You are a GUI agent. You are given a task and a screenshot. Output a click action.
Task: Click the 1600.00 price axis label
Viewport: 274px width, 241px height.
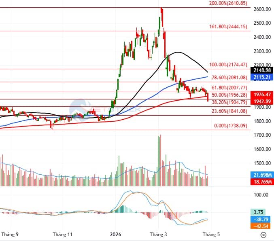pos(262,149)
